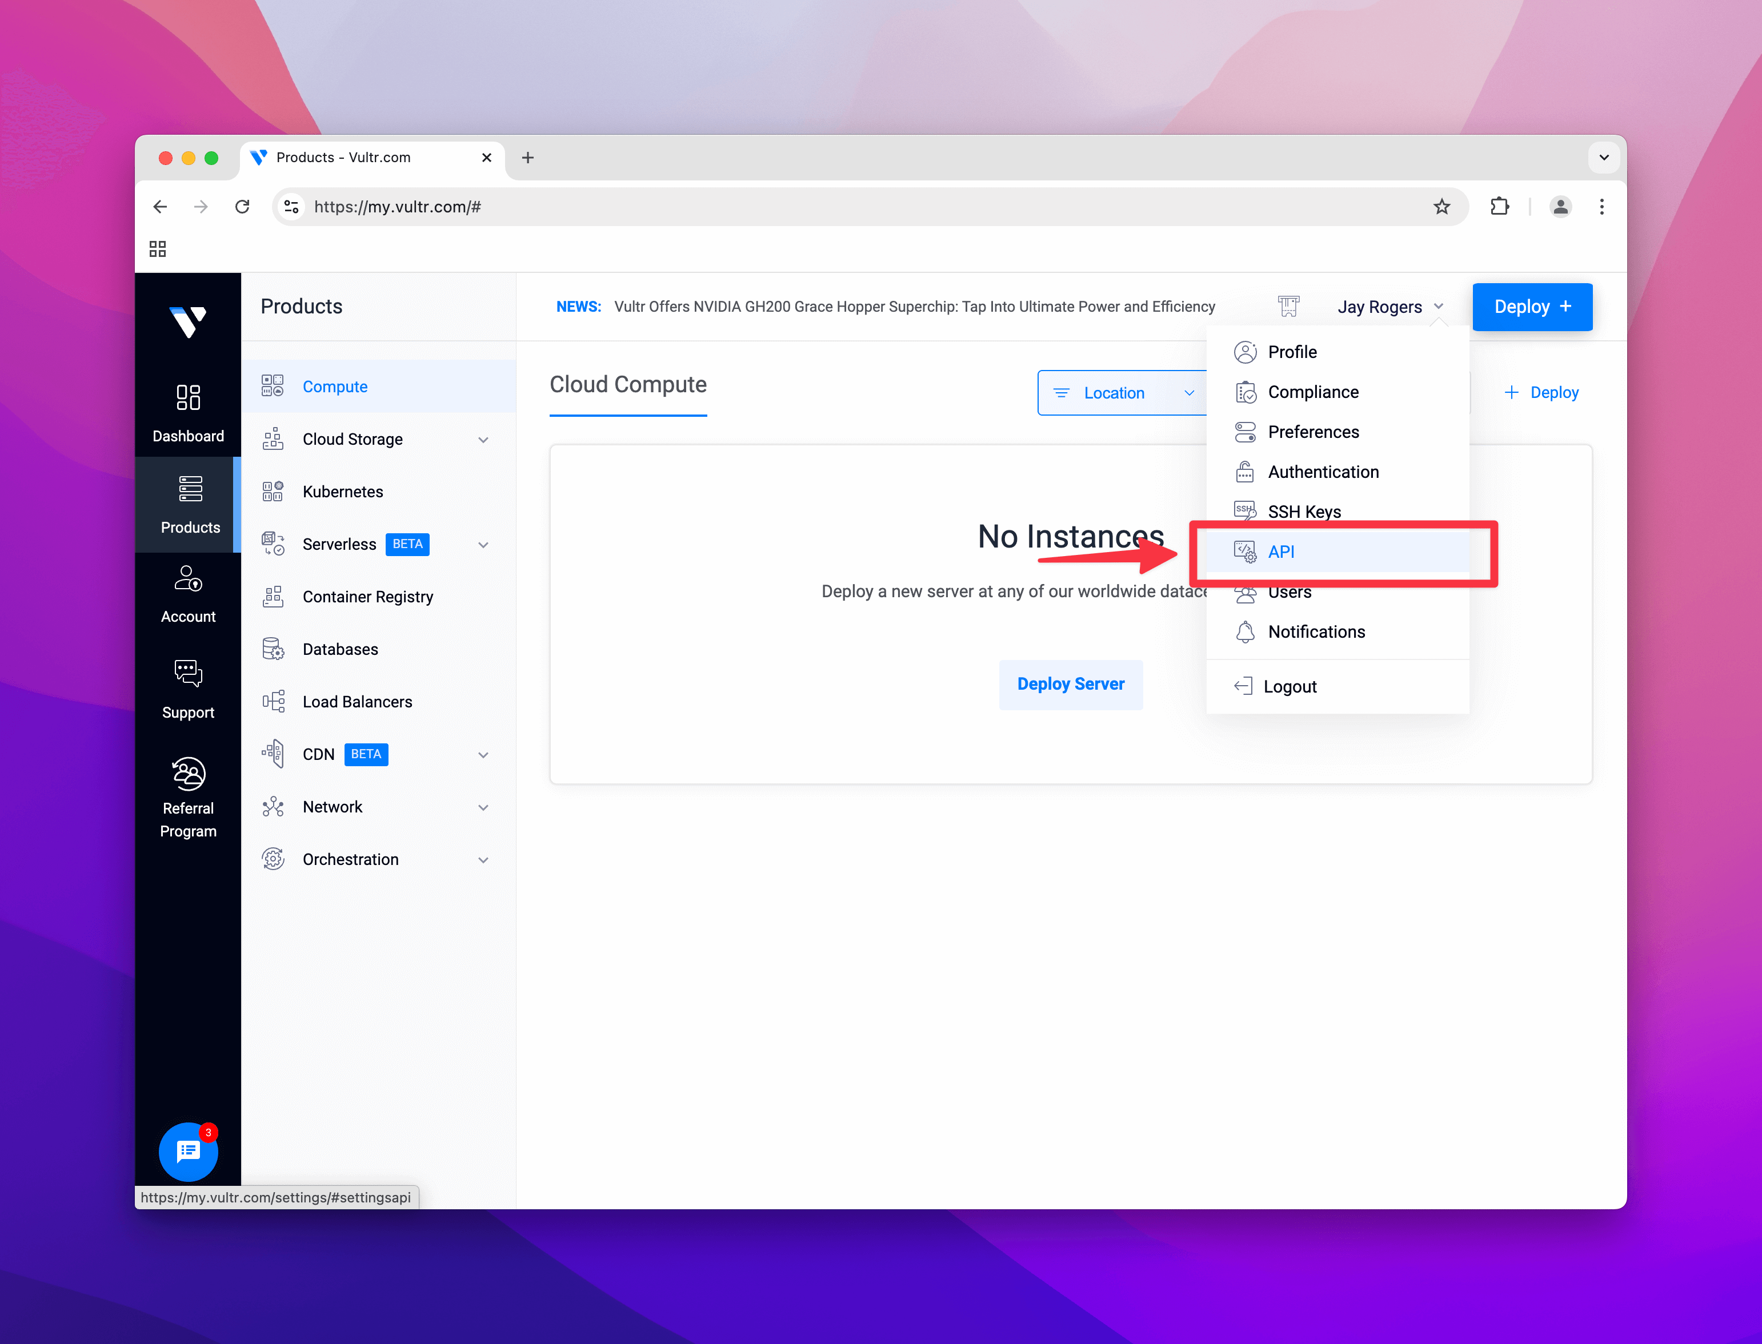Viewport: 1762px width, 1344px height.
Task: Select the Compute product icon
Action: pos(273,385)
